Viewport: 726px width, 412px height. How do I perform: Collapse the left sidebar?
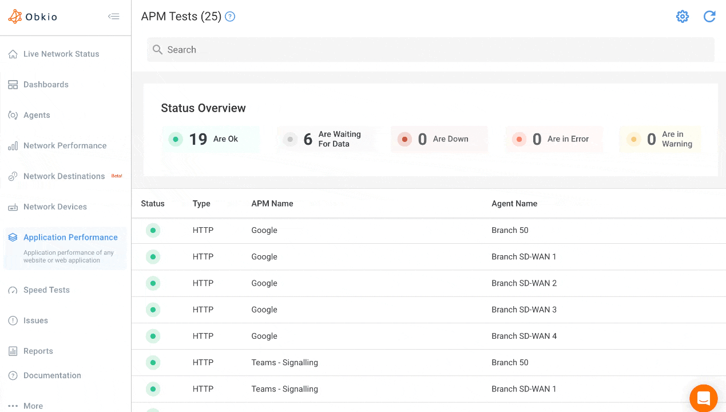coord(114,17)
